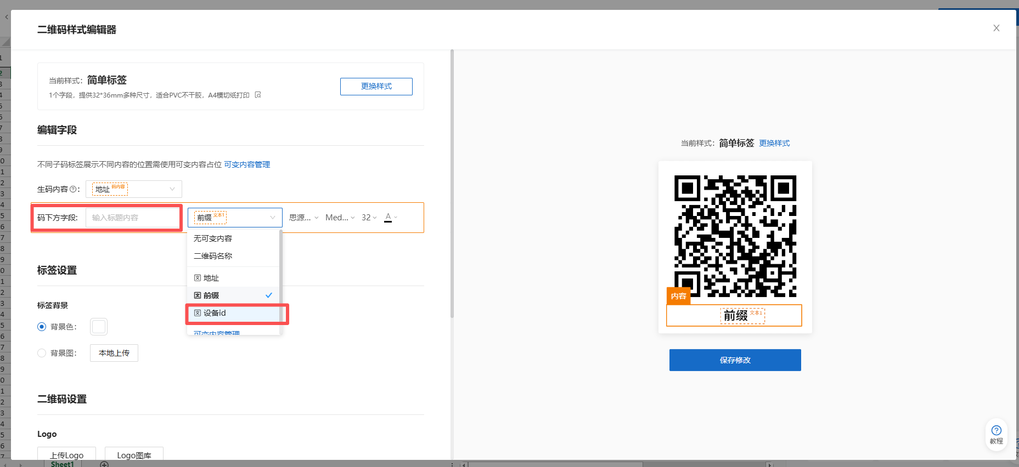1019x467 pixels.
Task: Click the font color A icon
Action: click(x=389, y=217)
